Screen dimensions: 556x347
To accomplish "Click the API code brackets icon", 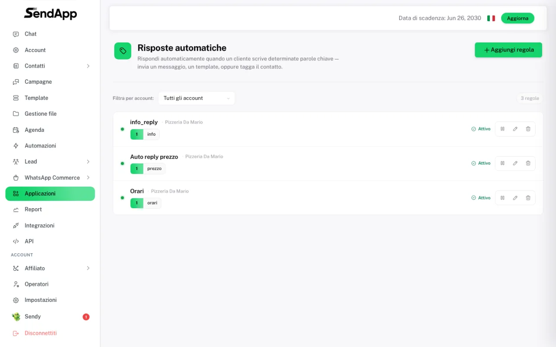I will (x=16, y=241).
